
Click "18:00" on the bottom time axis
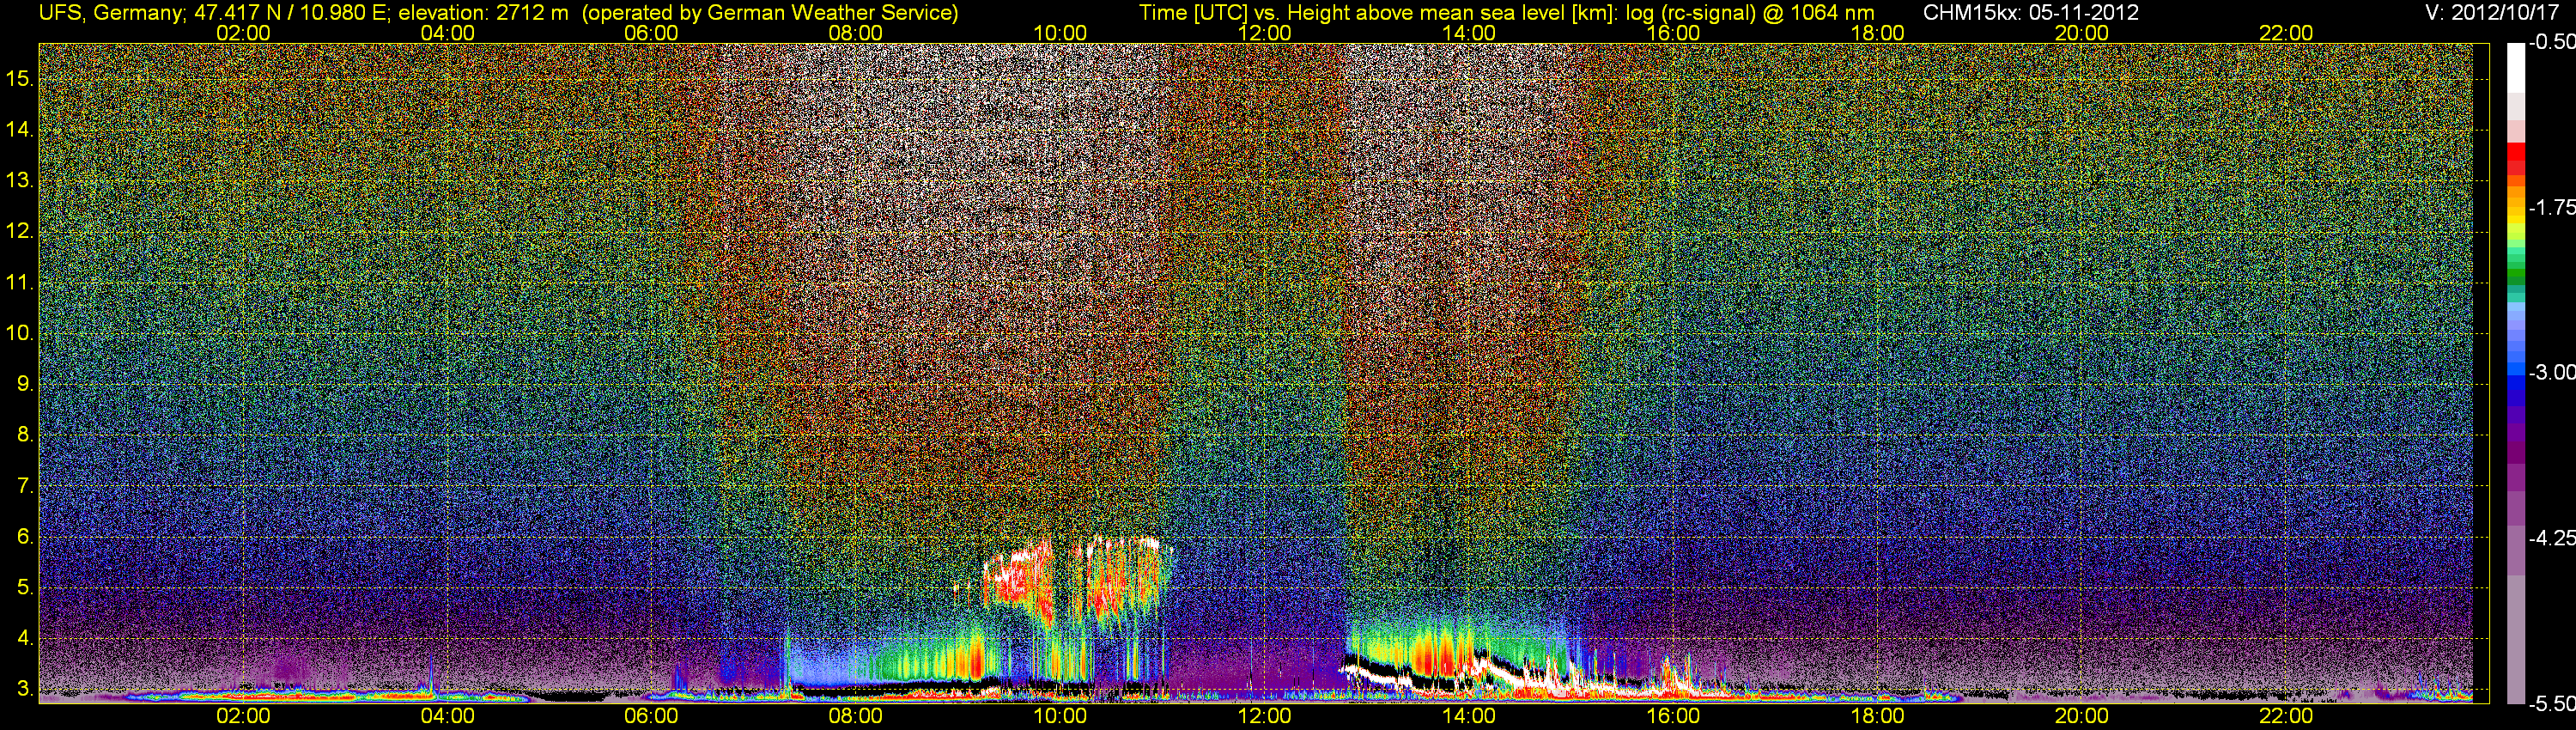pos(1877,716)
